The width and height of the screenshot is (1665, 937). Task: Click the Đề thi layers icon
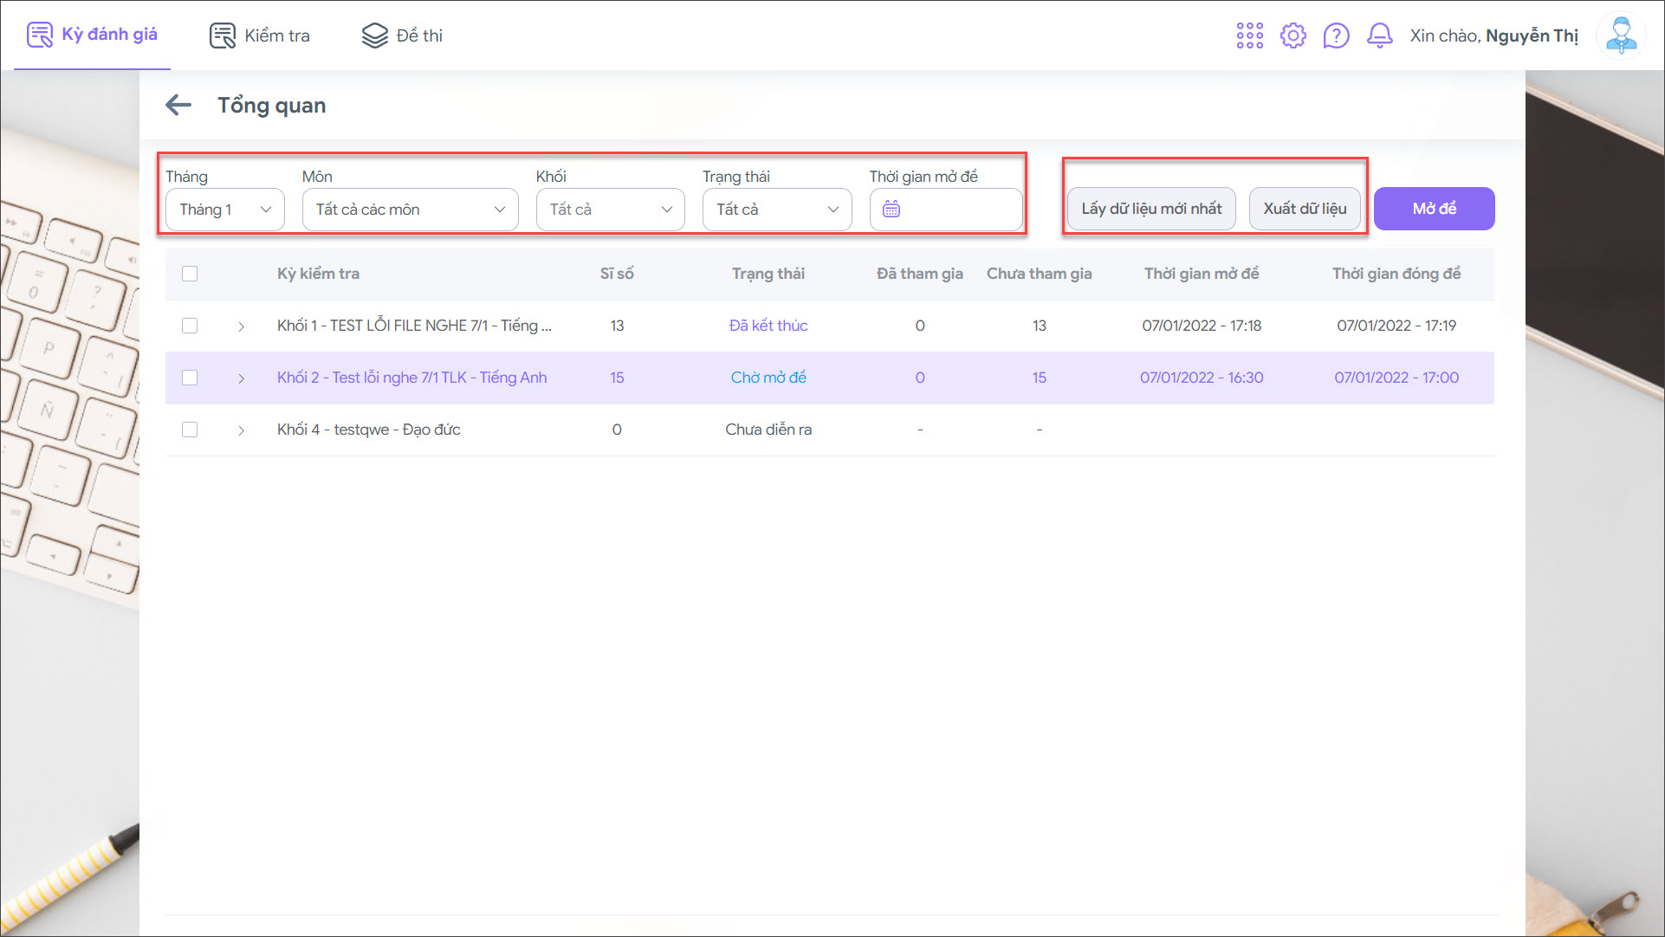[374, 36]
